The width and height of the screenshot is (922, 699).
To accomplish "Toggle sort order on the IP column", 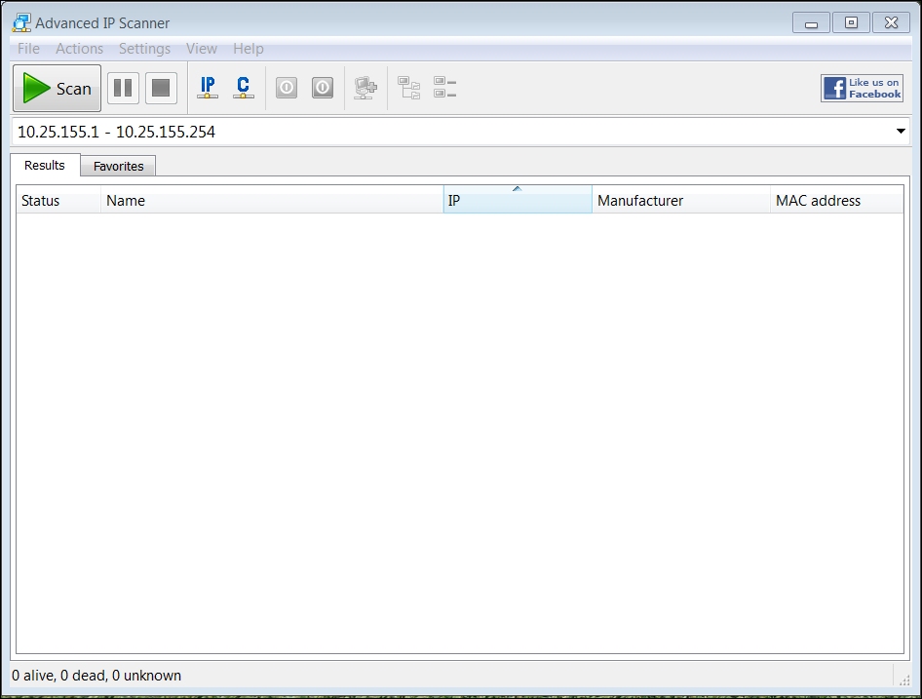I will (x=517, y=199).
